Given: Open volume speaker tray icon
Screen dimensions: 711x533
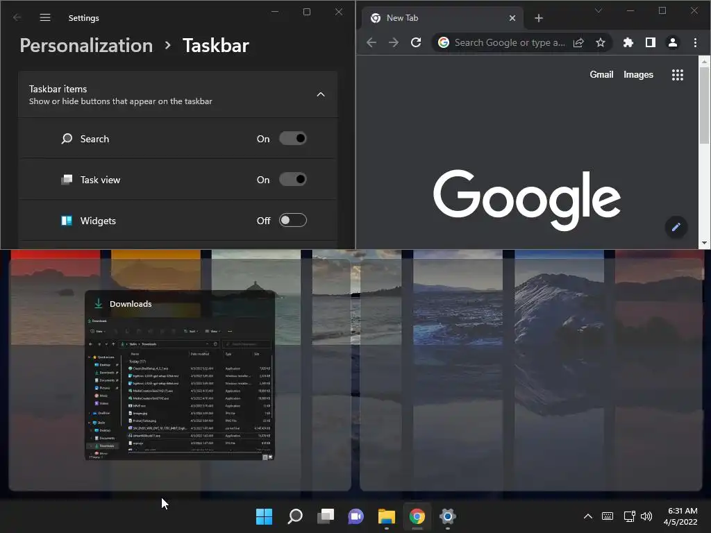Looking at the screenshot, I should click(646, 516).
